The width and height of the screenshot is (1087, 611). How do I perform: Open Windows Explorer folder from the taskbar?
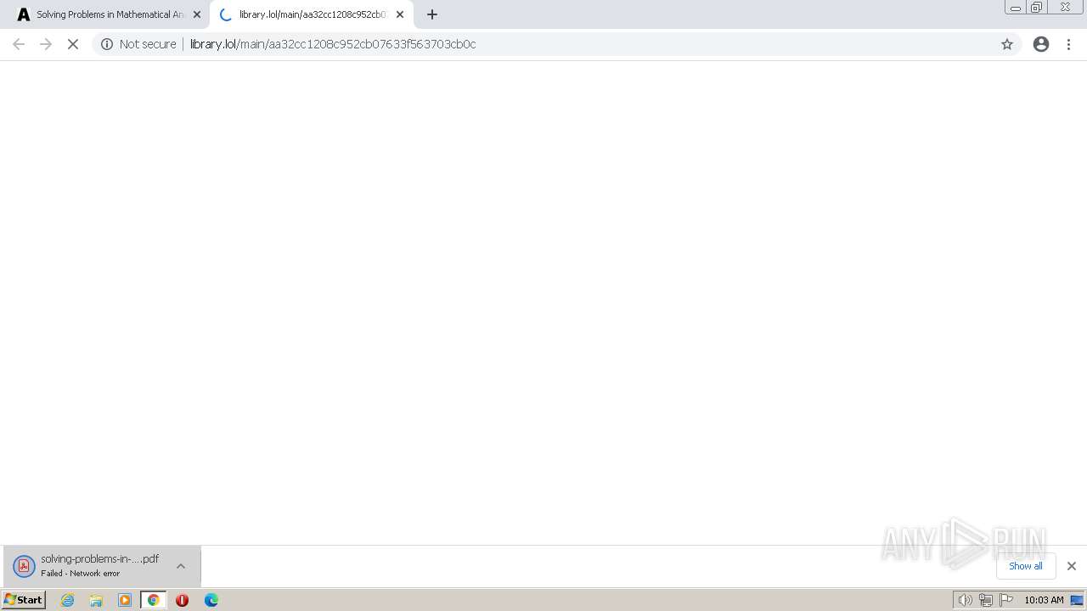(96, 600)
